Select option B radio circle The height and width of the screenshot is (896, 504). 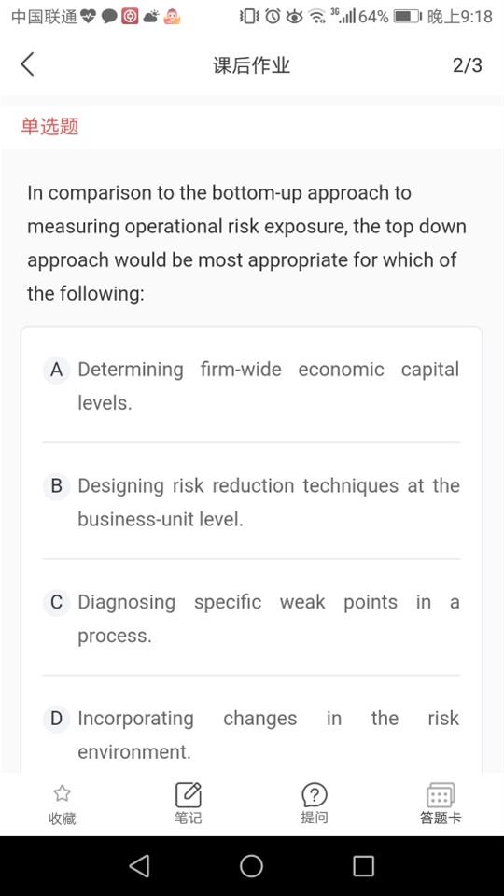point(56,486)
